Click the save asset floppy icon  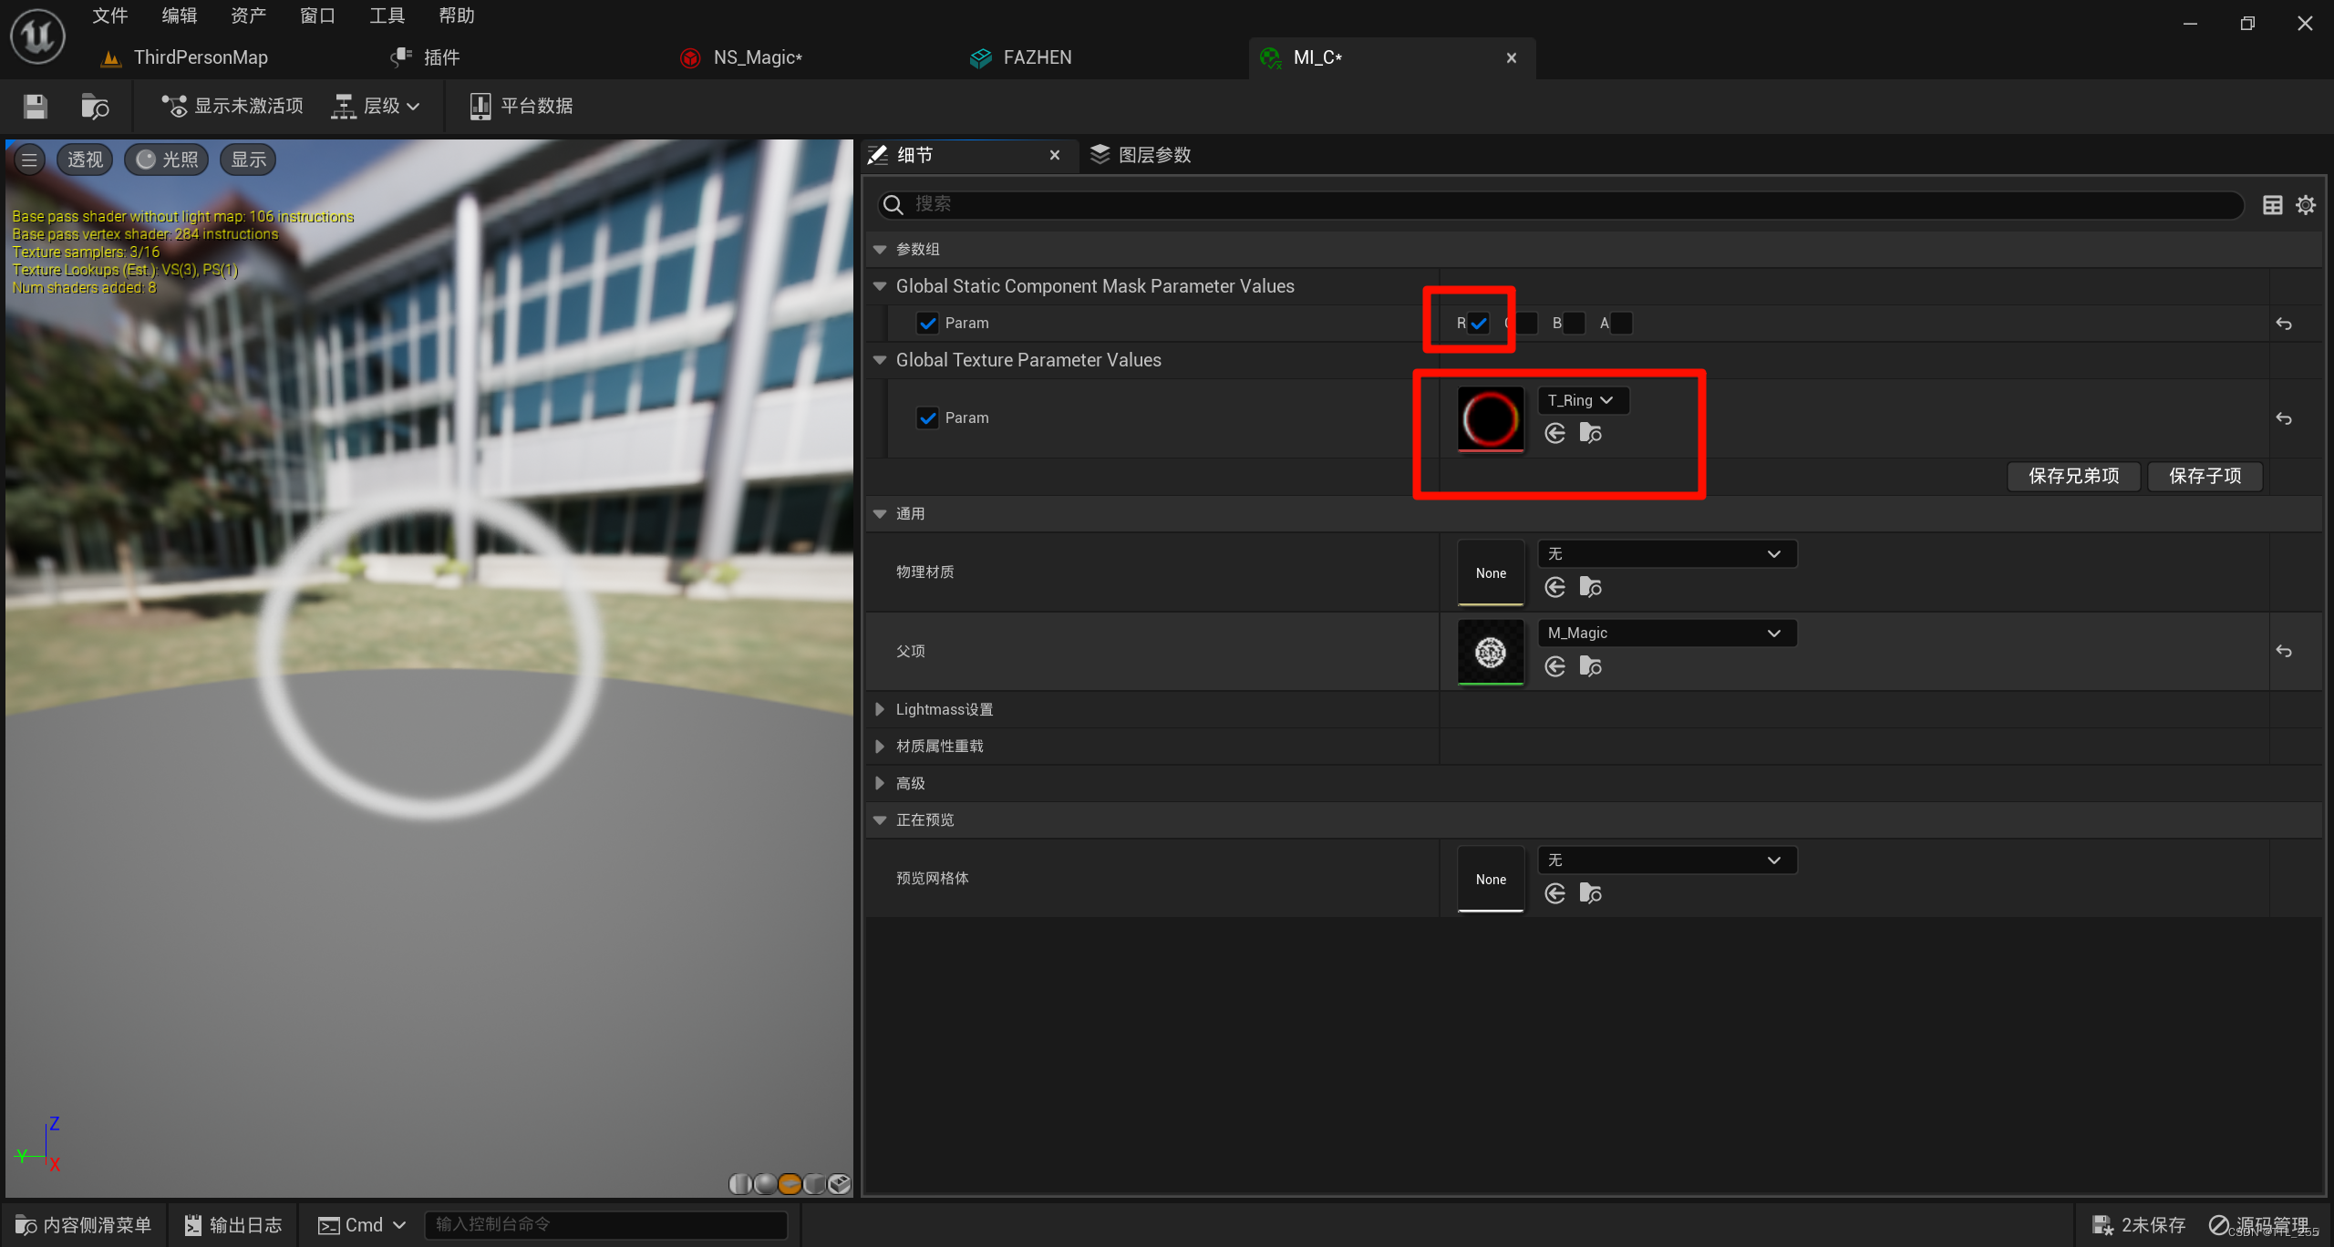click(35, 107)
